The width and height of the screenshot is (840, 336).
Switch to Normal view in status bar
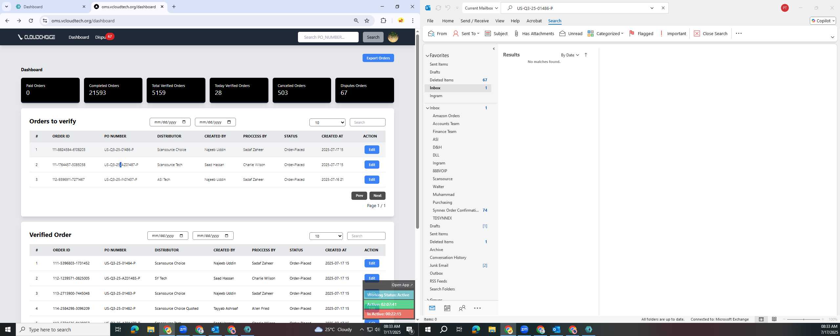click(761, 319)
